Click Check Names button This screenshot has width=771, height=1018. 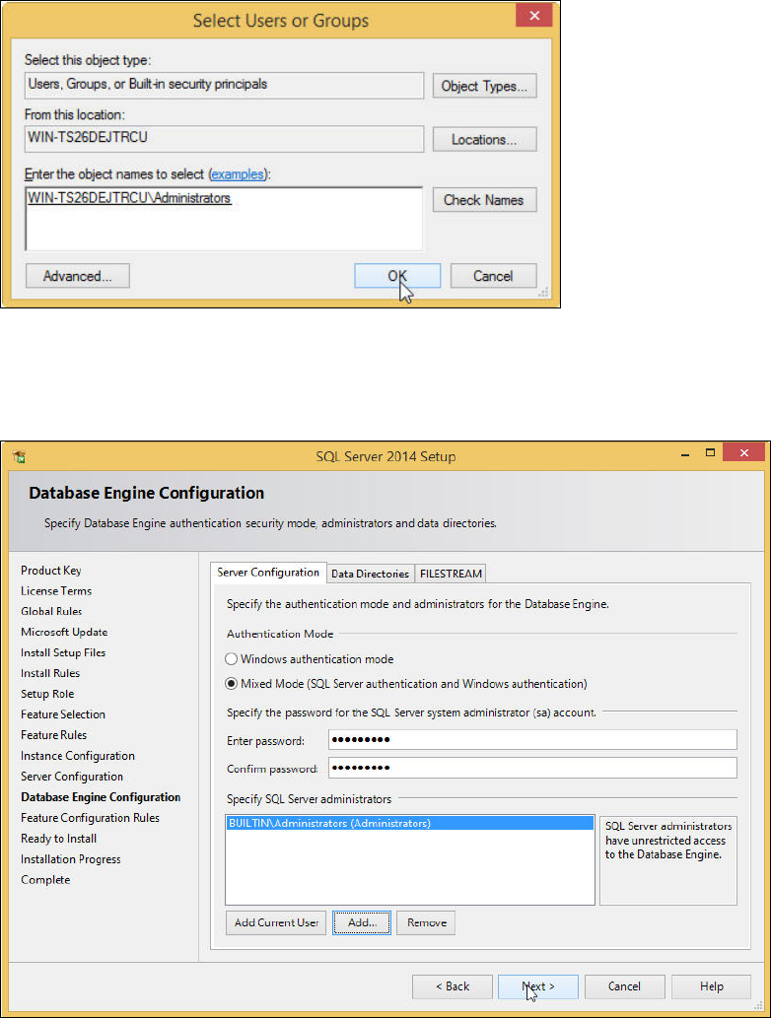[484, 200]
